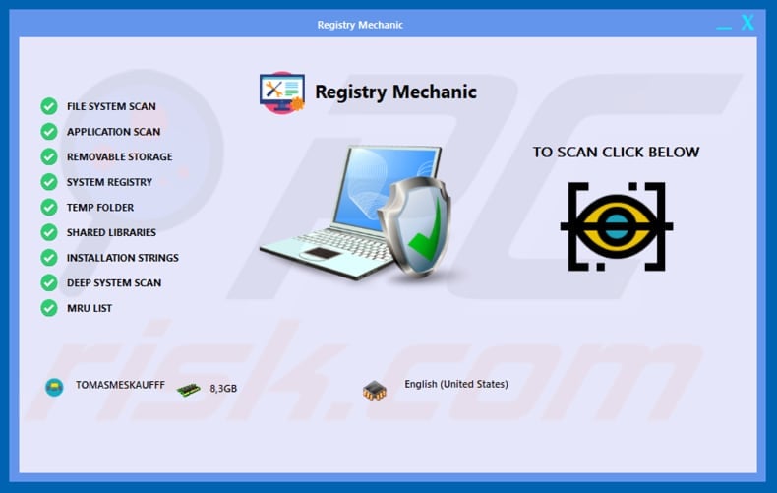Screen dimensions: 777x493
Task: Click the green check next to REMOVABLE STORAGE
Action: point(49,156)
